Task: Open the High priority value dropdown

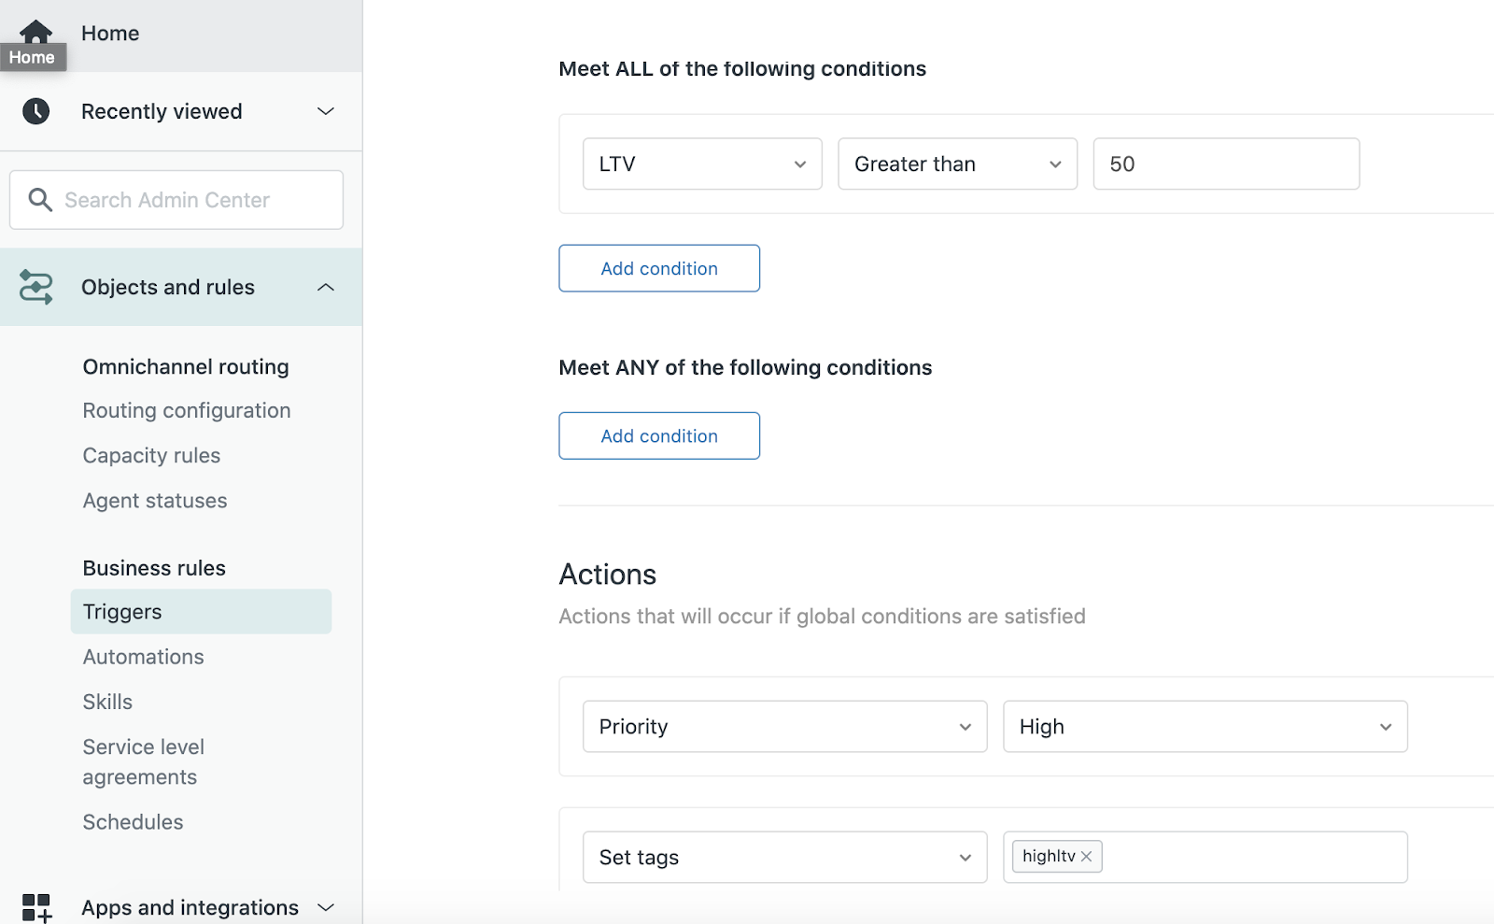Action: [x=1205, y=726]
